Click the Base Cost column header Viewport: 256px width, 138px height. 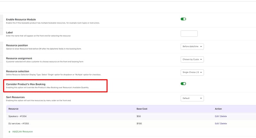142,109
